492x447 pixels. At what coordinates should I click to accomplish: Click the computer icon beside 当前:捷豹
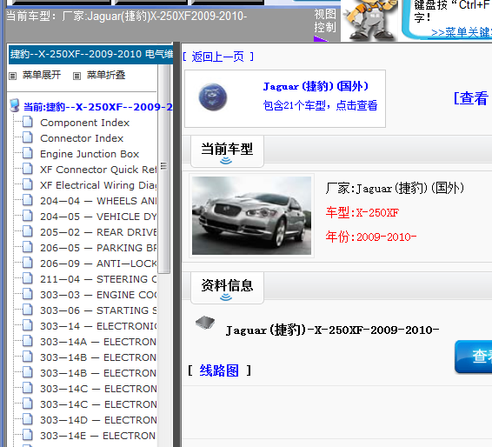click(15, 106)
